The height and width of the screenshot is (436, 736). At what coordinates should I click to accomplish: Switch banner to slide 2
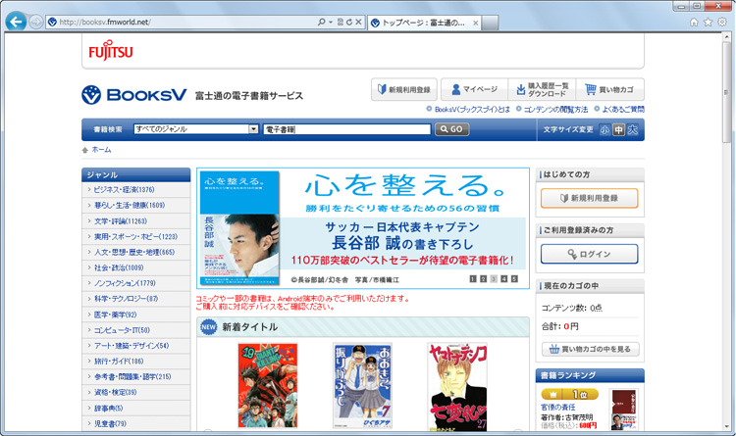click(x=484, y=279)
